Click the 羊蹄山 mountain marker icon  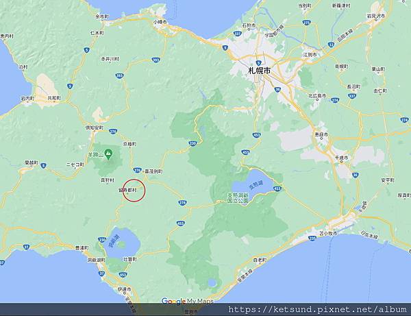[x=108, y=154]
